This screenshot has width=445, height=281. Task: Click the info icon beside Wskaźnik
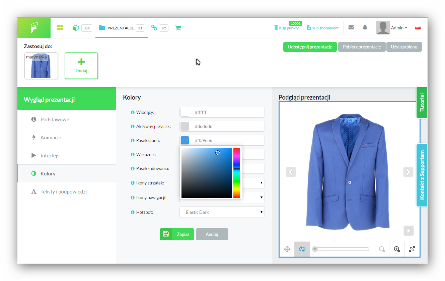pyautogui.click(x=133, y=154)
